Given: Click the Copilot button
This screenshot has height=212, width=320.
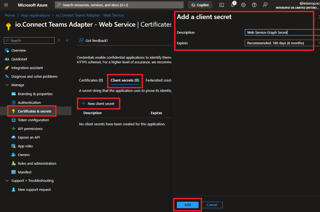Looking at the screenshot, I should [x=200, y=5].
